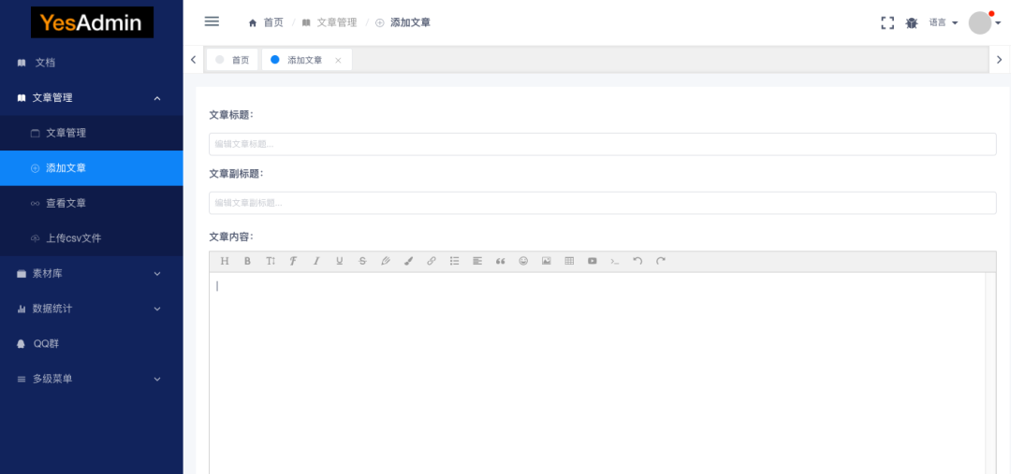Open 上传csv文件 in the sidebar
The width and height of the screenshot is (1011, 474).
(91, 238)
